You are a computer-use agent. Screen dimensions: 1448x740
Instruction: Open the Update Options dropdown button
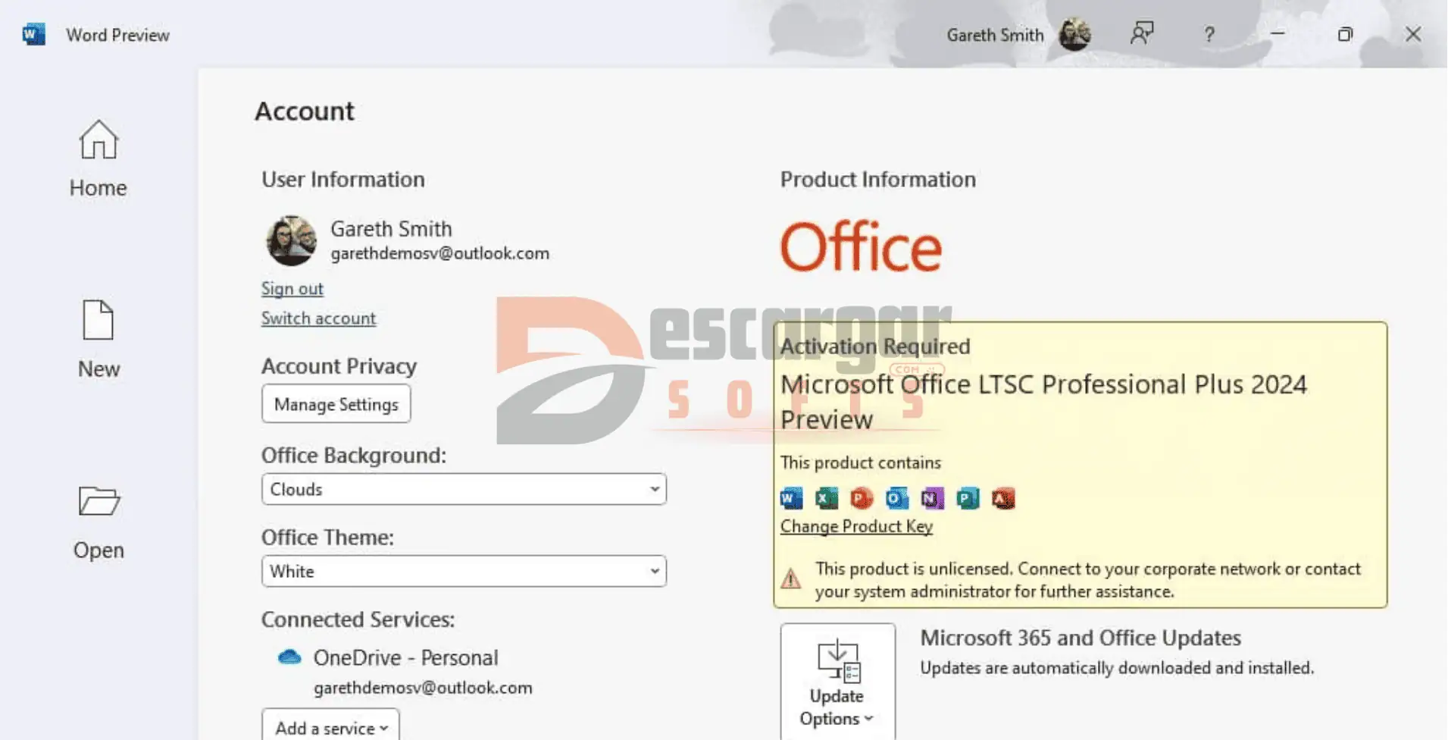[838, 682]
